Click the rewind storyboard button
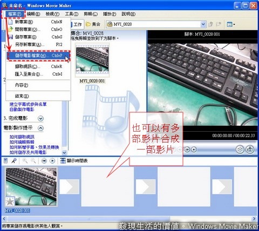This screenshot has height=231, width=259. coord(44,161)
